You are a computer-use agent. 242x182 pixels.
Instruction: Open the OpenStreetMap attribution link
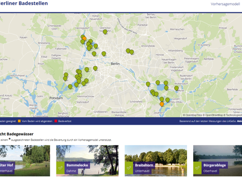(213, 115)
